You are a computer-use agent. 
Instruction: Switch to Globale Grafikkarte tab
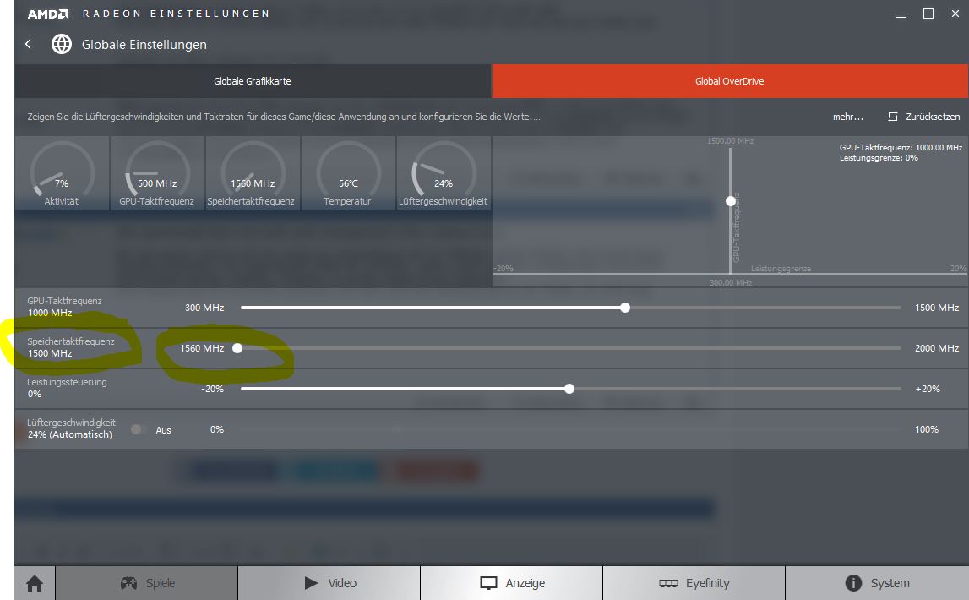(253, 81)
